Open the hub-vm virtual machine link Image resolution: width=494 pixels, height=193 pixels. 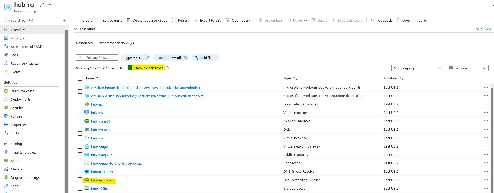97,113
